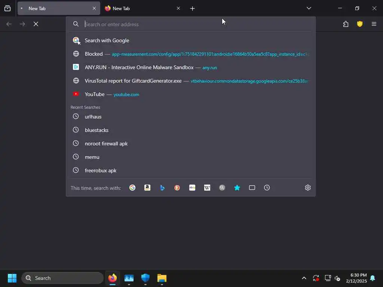The image size is (383, 287).
Task: Expand the list all tabs chevron
Action: point(309,8)
